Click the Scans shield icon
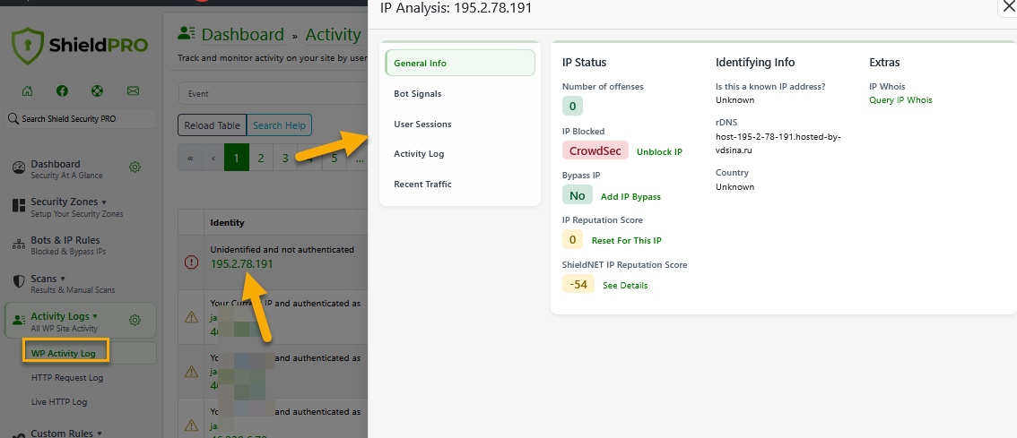Viewport: 1017px width, 438px height. 19,282
